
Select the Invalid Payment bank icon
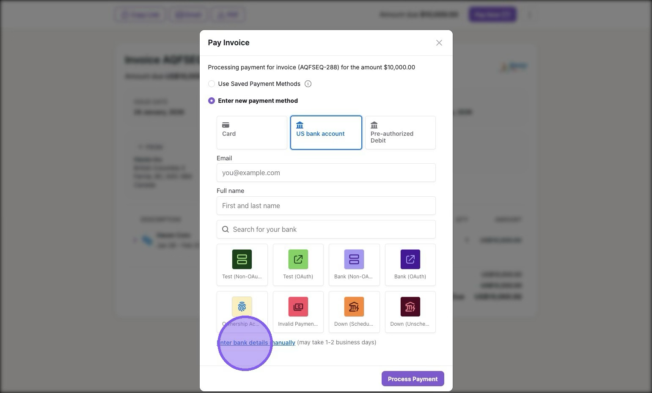298,307
